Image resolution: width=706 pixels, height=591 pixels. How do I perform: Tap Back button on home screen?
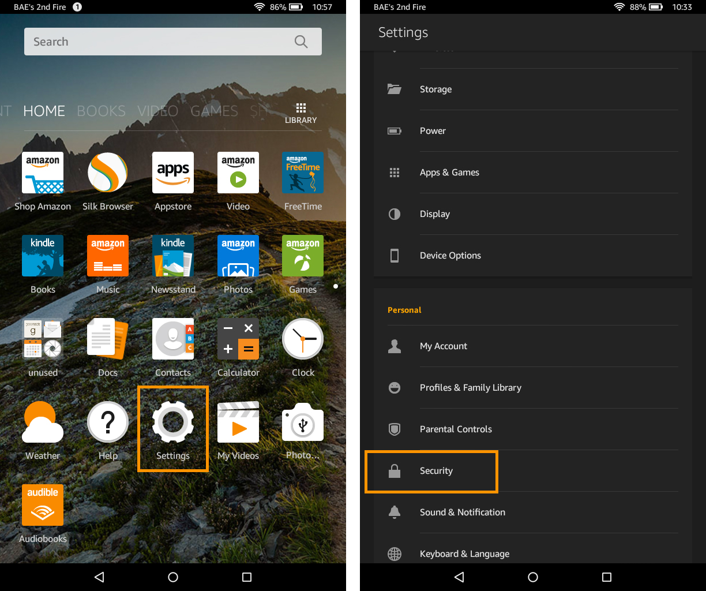(x=99, y=577)
